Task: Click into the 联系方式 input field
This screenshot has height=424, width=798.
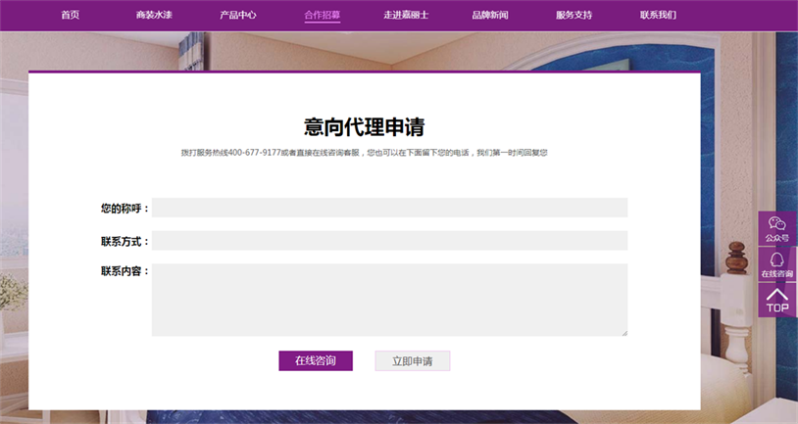Action: click(x=389, y=241)
